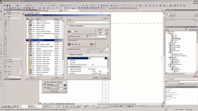Collapse the Propiedades section in Navigator
This screenshot has width=198, height=111.
coord(167,79)
